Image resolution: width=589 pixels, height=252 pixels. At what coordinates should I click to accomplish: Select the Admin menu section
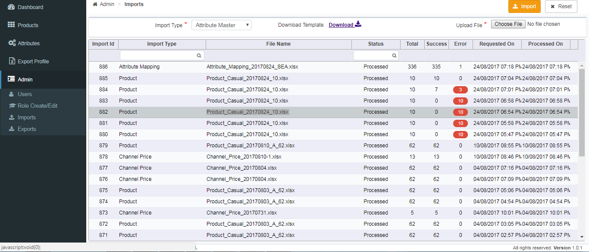click(25, 79)
